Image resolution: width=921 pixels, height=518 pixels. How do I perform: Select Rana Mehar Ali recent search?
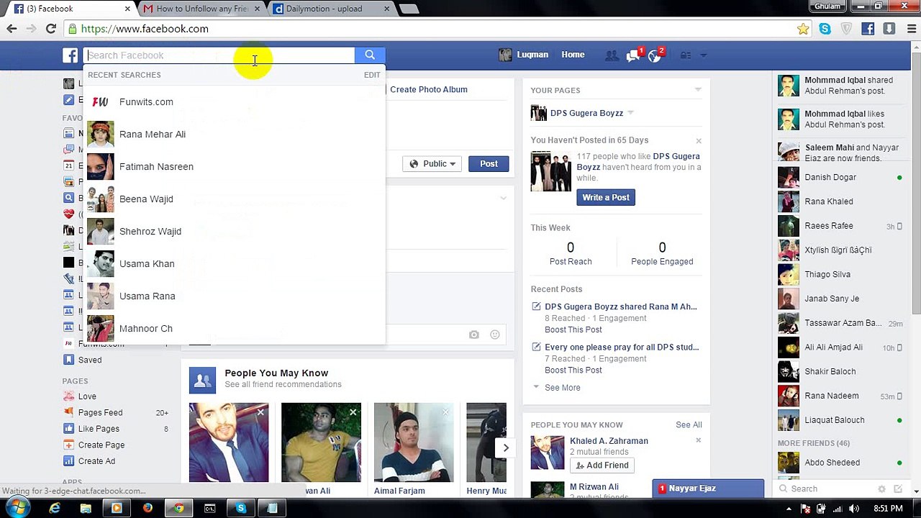pyautogui.click(x=234, y=135)
